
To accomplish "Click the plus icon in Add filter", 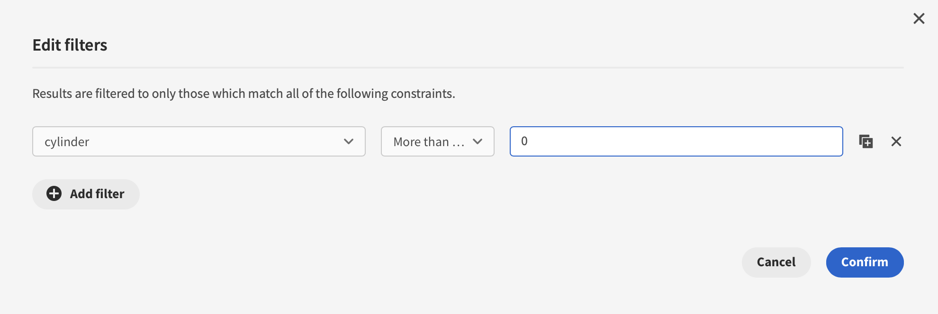I will pyautogui.click(x=54, y=193).
